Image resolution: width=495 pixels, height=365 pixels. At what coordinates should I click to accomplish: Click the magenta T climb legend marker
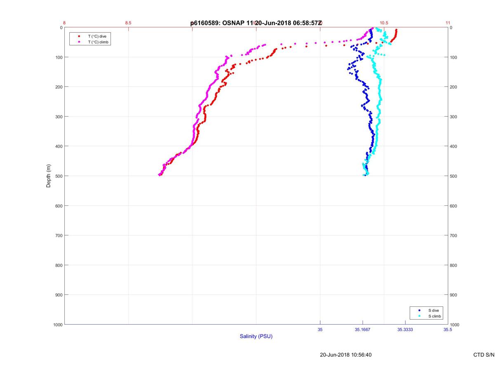pos(79,42)
